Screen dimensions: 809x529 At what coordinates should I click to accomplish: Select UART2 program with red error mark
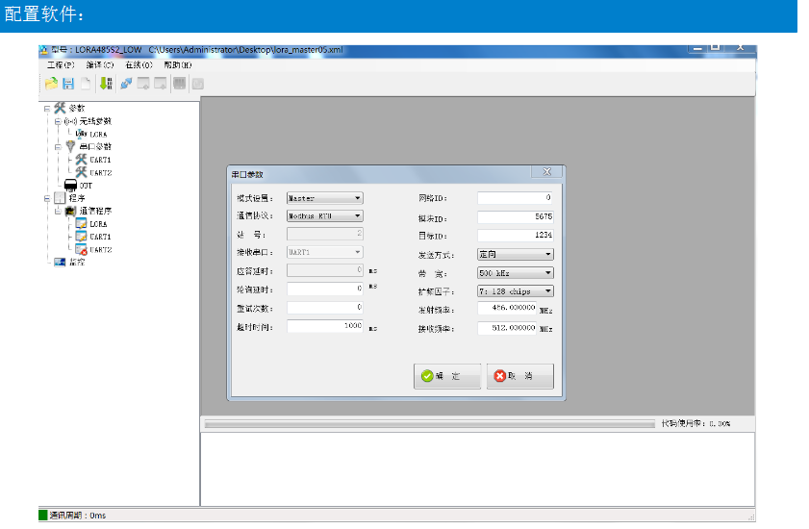coord(101,250)
